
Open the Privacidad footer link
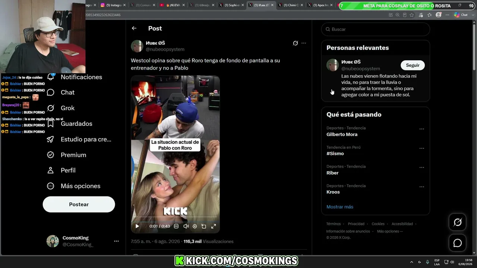(x=356, y=224)
